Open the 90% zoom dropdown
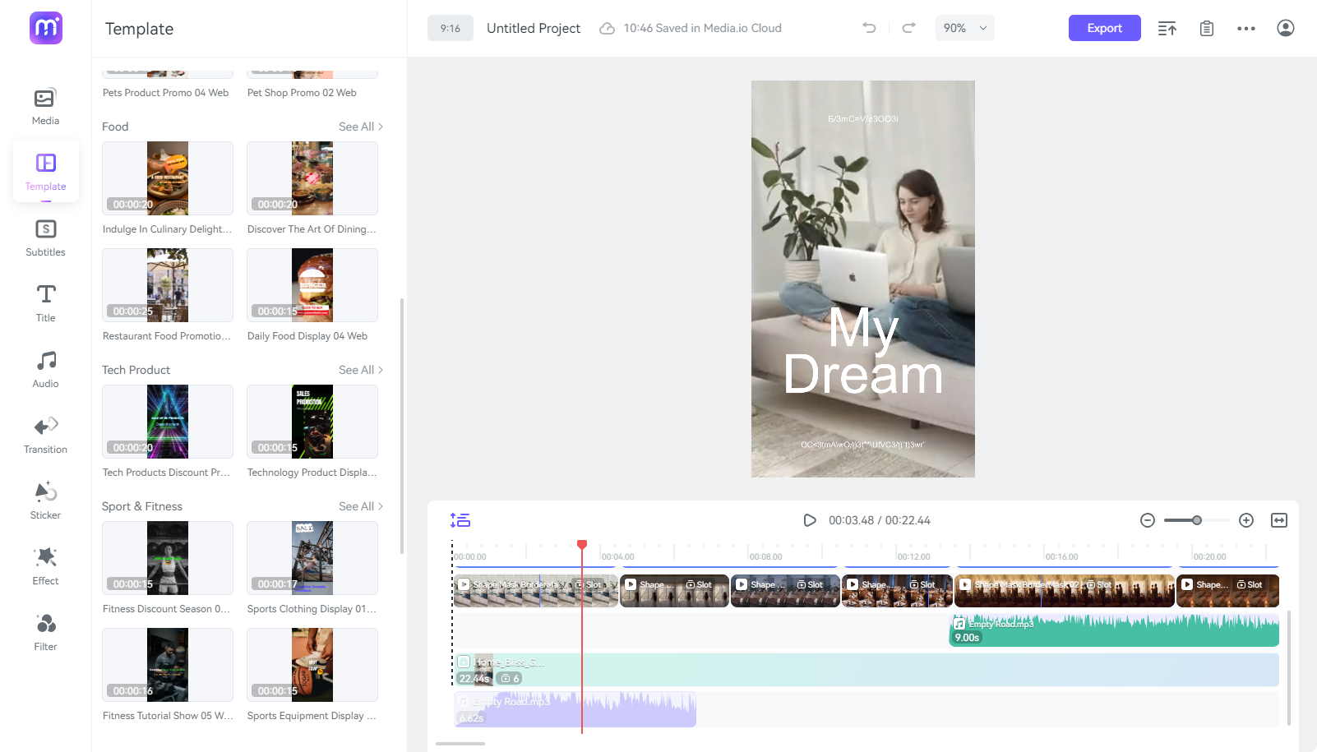Screen dimensions: 1317x752 tap(964, 28)
